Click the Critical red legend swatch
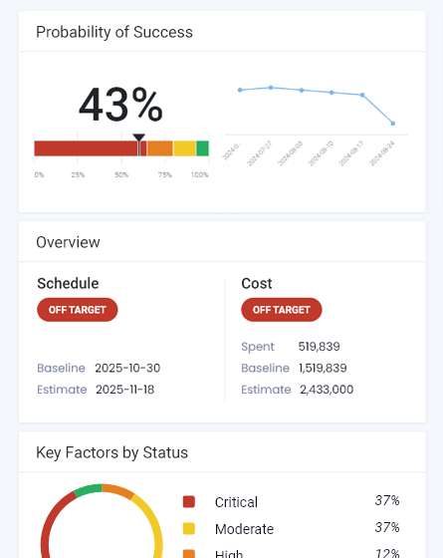 click(x=189, y=502)
